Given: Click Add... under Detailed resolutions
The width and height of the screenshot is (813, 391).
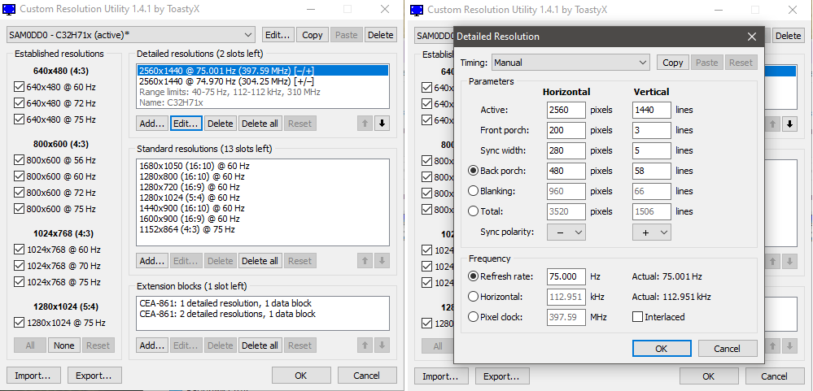Looking at the screenshot, I should pyautogui.click(x=152, y=124).
